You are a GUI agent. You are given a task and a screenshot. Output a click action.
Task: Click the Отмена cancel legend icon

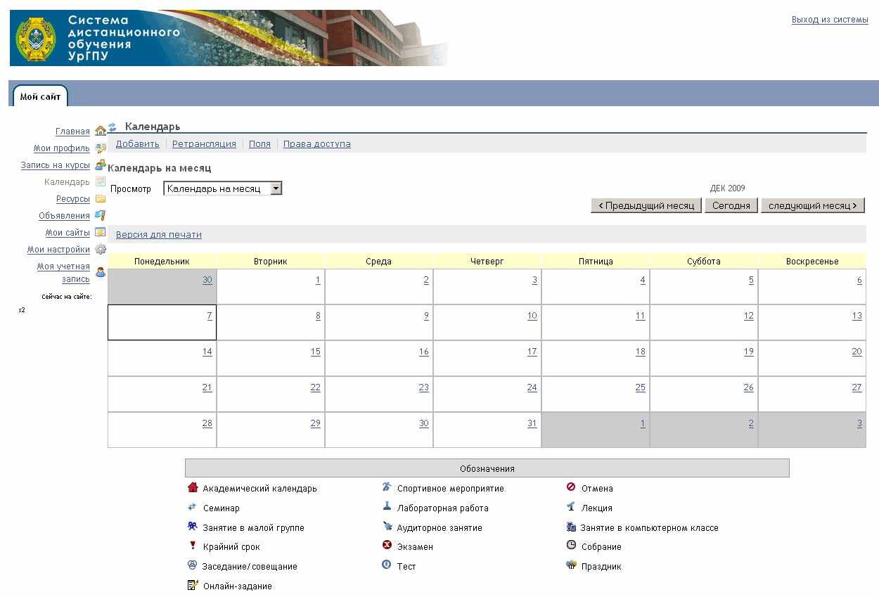point(571,487)
